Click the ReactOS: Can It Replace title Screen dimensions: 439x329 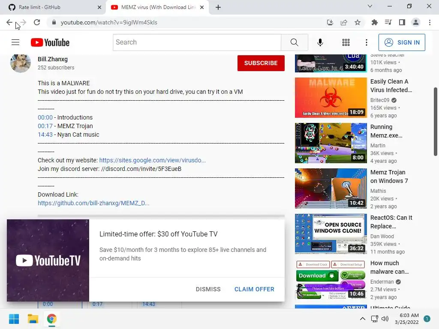pos(391,222)
